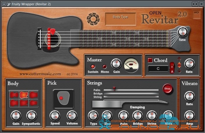Image resolution: width=205 pixels, height=133 pixels.
Task: Click the Body Gain knob
Action: (16, 116)
